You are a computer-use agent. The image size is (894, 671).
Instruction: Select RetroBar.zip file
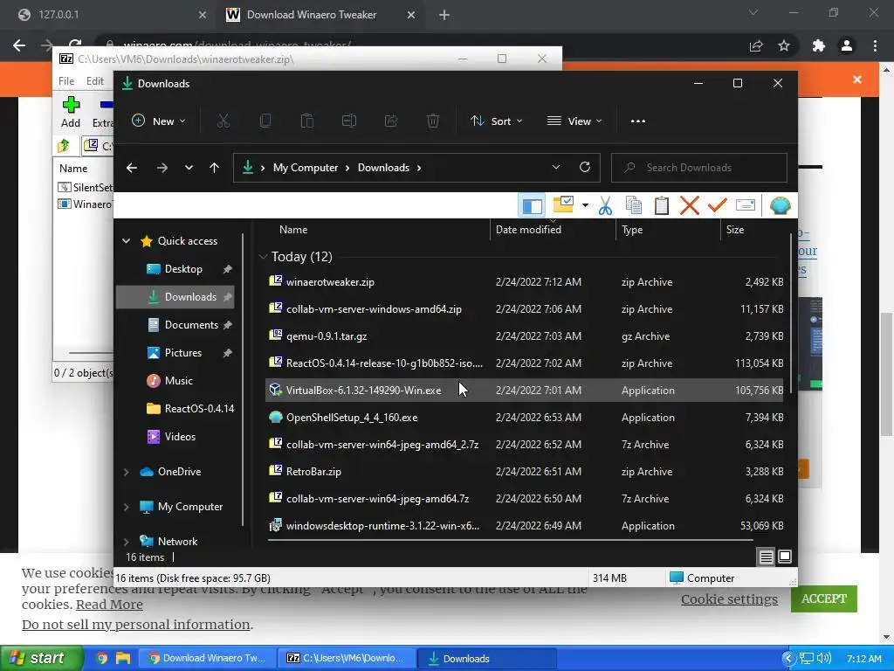click(524, 472)
